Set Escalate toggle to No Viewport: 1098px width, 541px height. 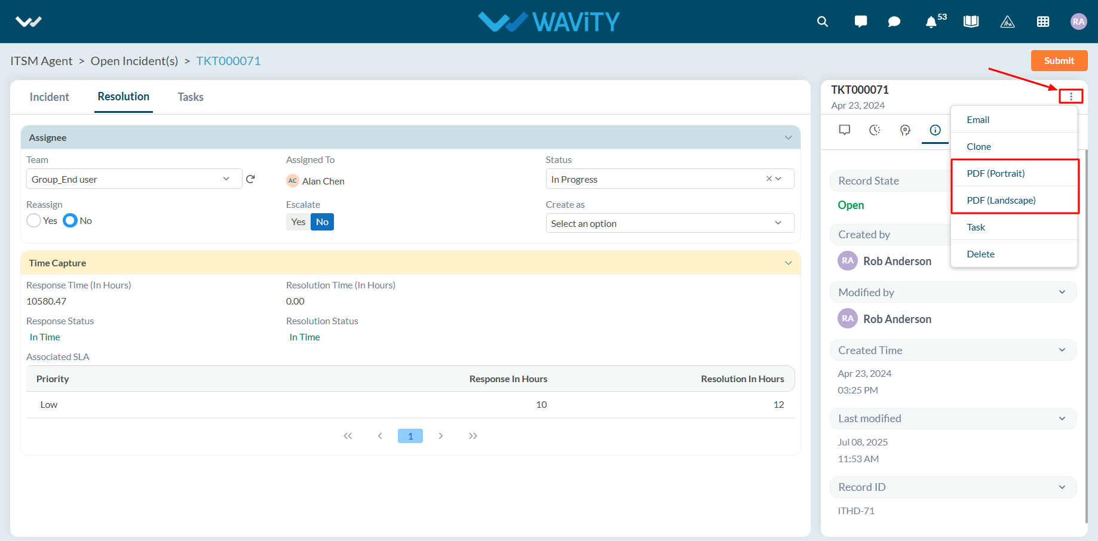tap(322, 222)
